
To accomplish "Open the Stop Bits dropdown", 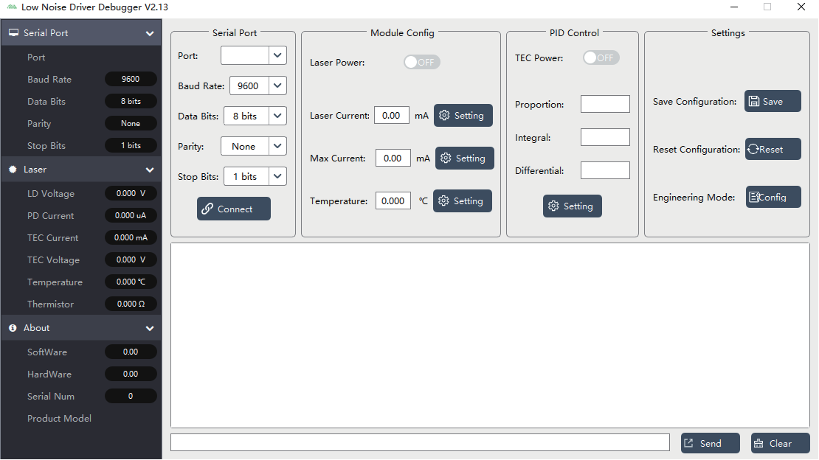I will click(277, 177).
